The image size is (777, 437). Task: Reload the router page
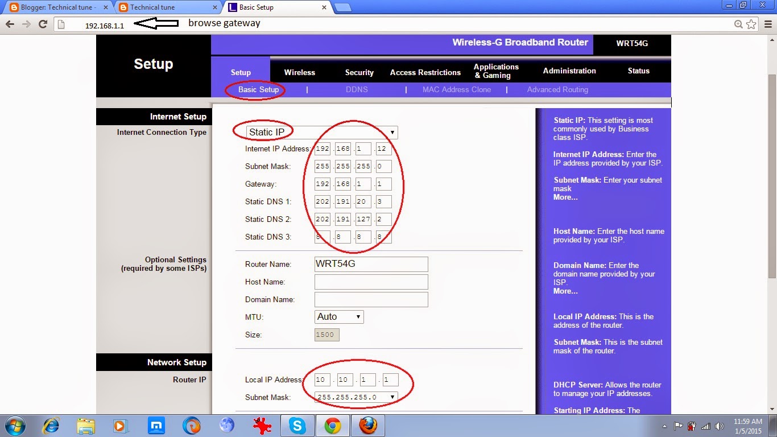tap(43, 24)
